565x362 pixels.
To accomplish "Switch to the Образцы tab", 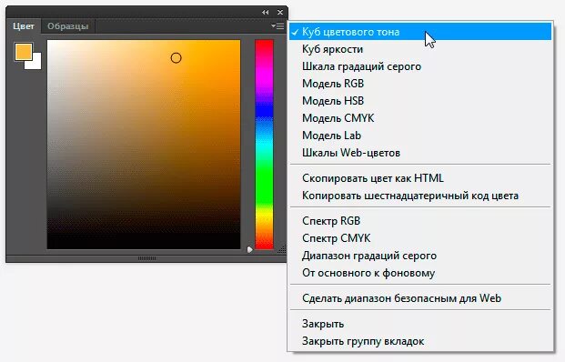I will point(67,26).
